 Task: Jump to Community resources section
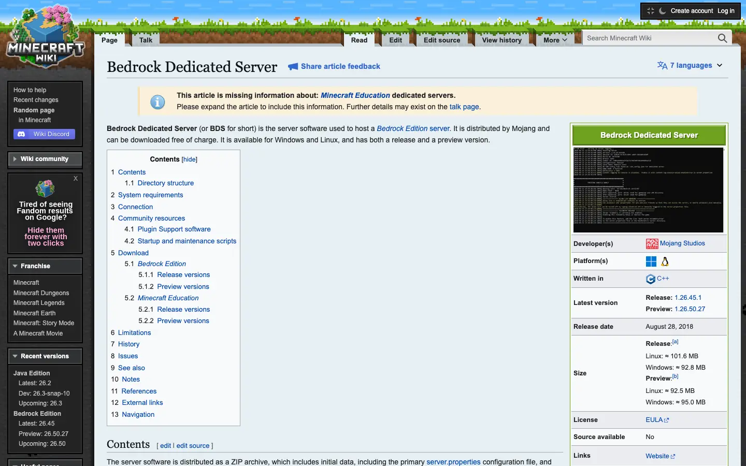[151, 219]
